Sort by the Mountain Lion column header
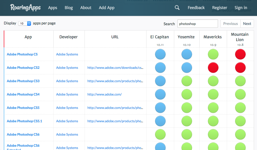257x150 pixels. click(240, 39)
